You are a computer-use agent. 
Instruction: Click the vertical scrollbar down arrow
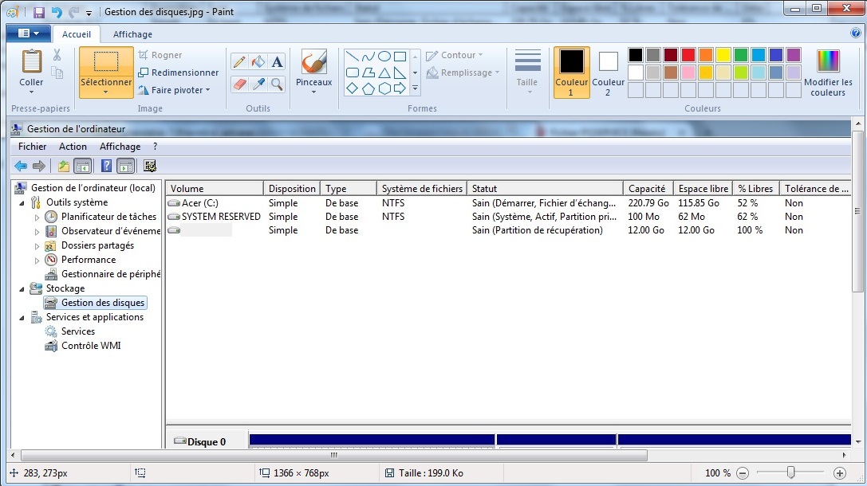point(857,442)
